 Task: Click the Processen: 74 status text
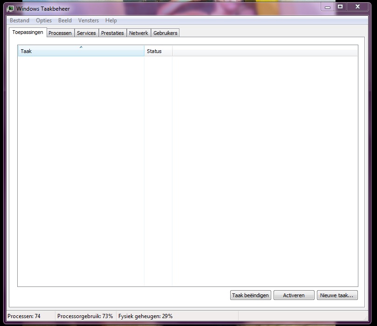click(x=24, y=316)
